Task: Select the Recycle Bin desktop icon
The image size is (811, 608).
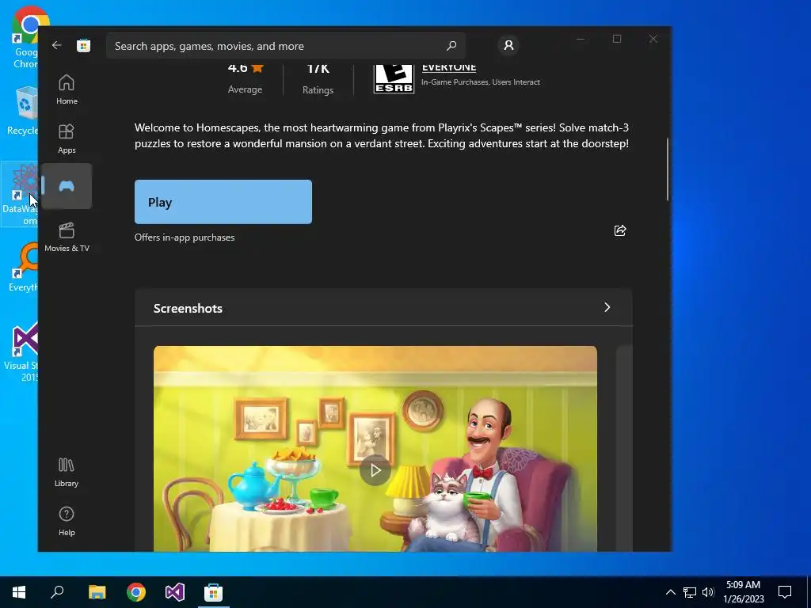Action: click(x=23, y=111)
